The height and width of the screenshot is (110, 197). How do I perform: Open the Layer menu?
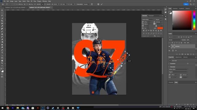[x=16, y=1]
